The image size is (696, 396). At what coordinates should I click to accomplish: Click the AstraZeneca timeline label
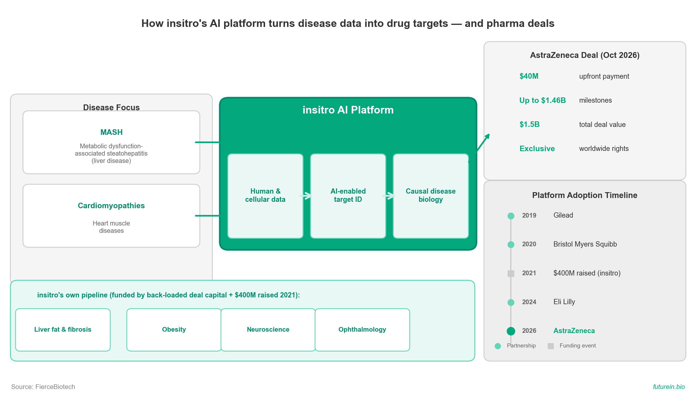point(574,331)
